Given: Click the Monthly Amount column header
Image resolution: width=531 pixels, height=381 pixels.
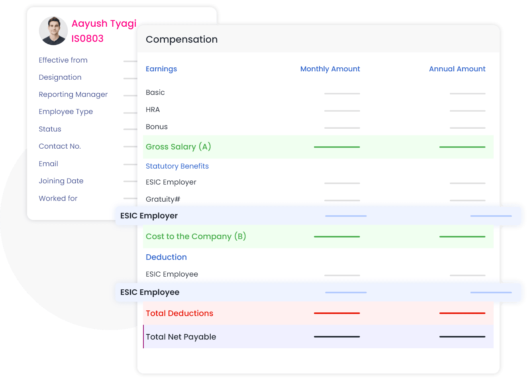Looking at the screenshot, I should coord(330,69).
